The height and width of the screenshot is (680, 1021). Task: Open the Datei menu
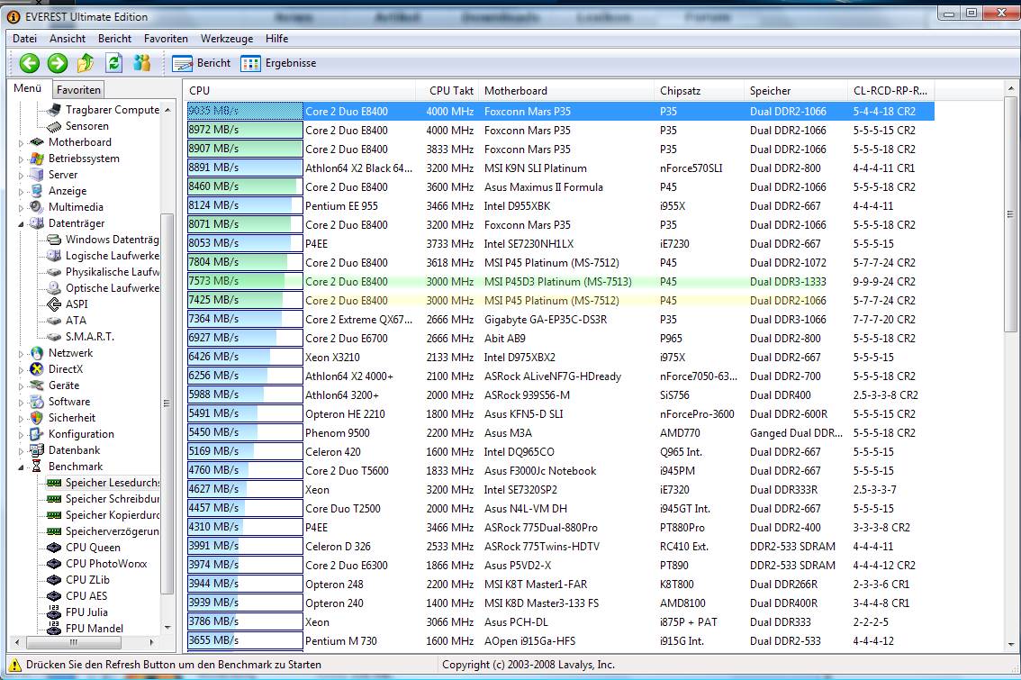click(24, 39)
